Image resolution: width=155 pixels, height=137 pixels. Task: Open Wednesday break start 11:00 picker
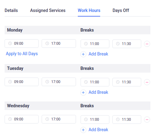(x=95, y=120)
